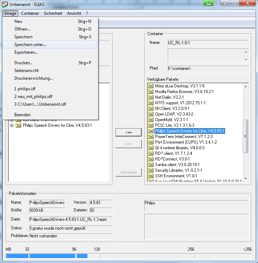Choose Beenden to exit
The image size is (258, 263).
pyautogui.click(x=50, y=115)
